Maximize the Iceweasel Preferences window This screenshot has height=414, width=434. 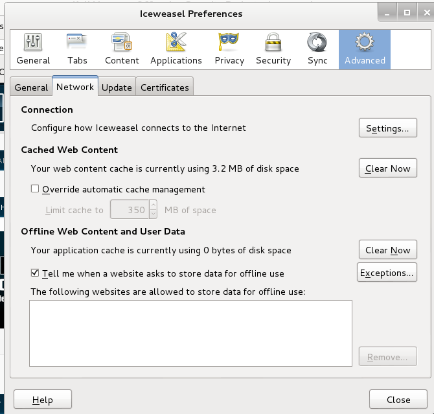click(x=407, y=13)
